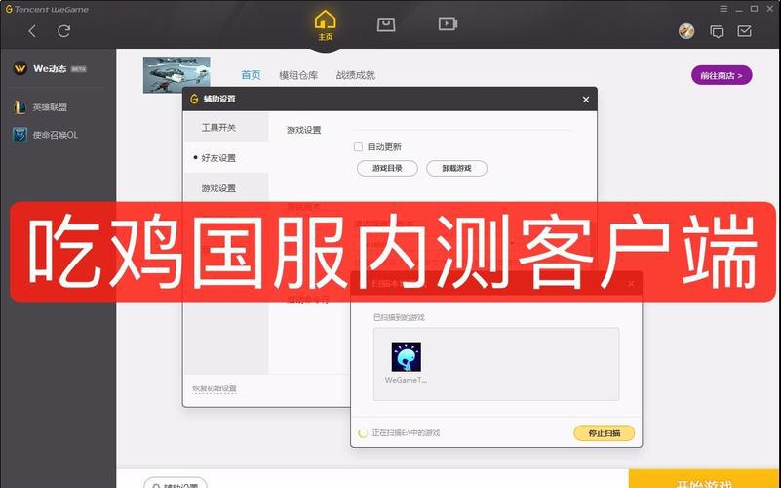Click the WeGameT... scanned game icon

406,357
